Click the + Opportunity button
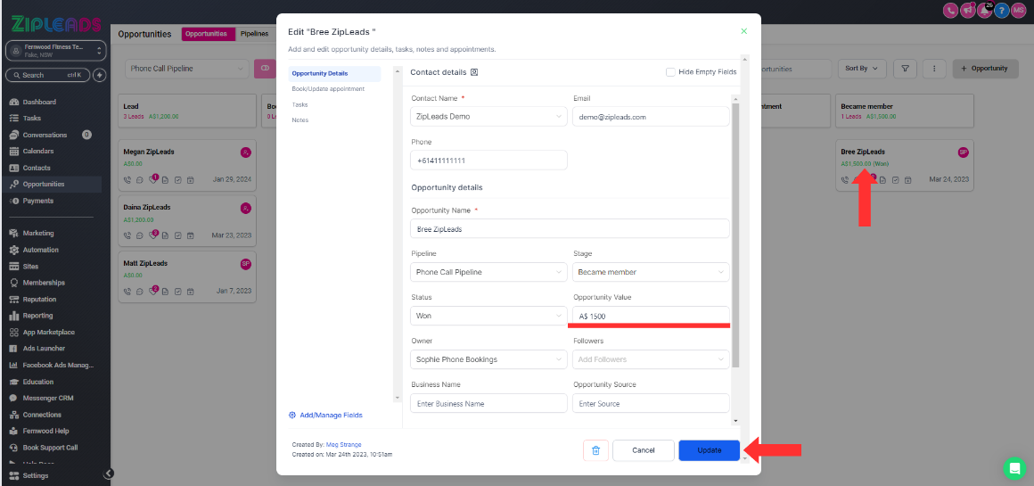Image resolution: width=1034 pixels, height=486 pixels. point(984,69)
